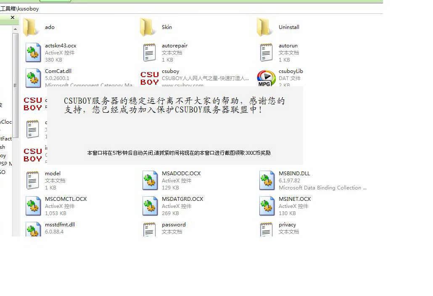Select the csuboyLib DAT file icon
The image size is (433, 296).
click(266, 78)
